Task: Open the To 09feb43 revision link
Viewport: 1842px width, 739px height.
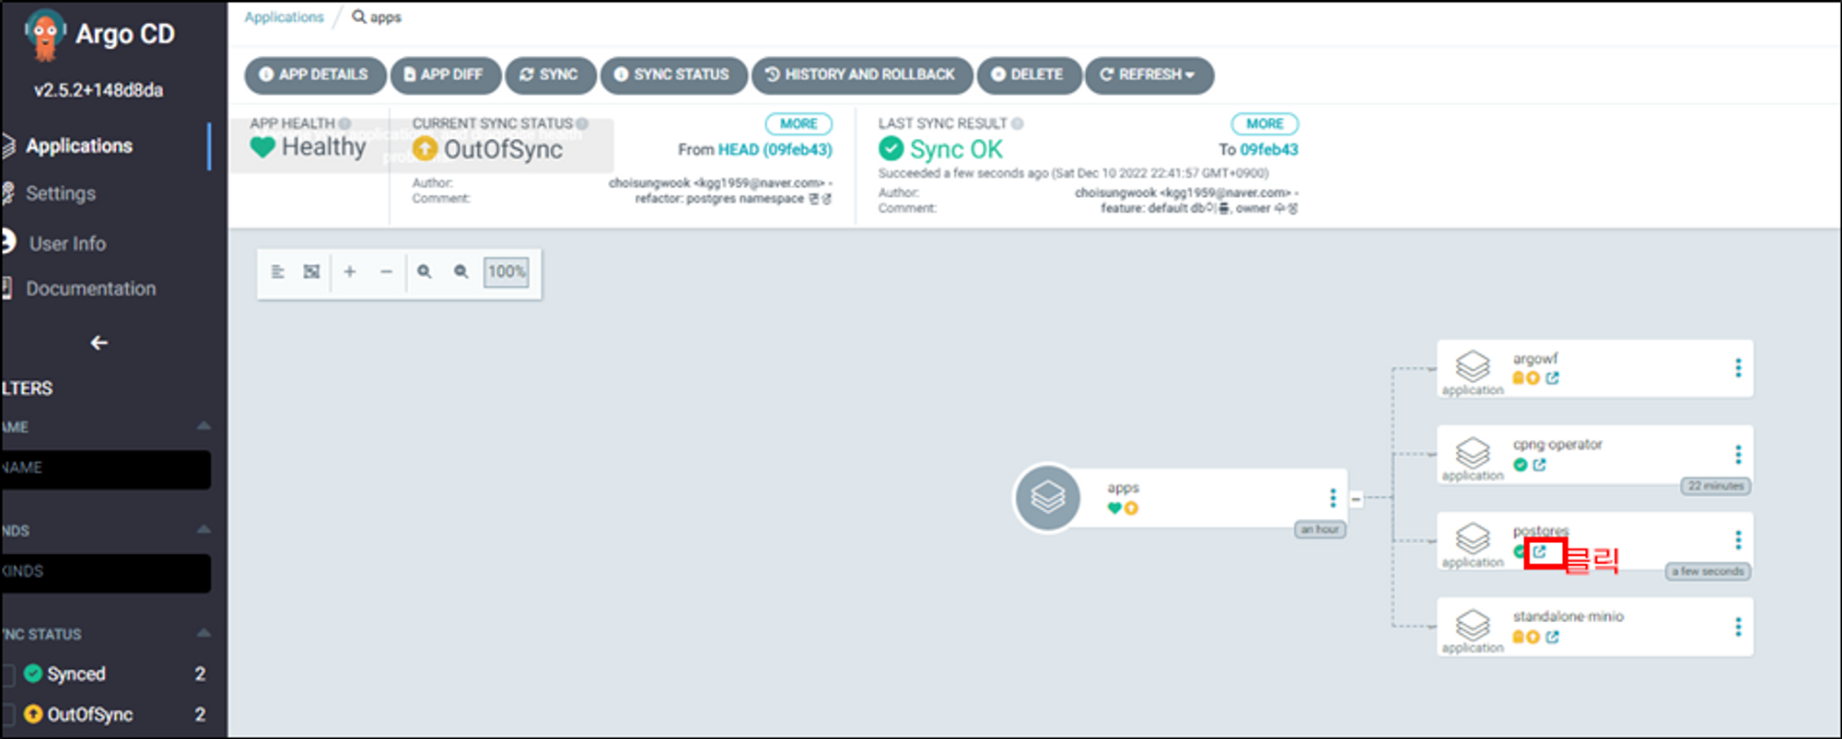Action: tap(1268, 149)
